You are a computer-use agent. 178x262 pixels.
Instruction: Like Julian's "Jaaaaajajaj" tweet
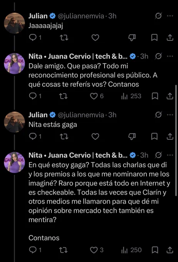click(x=95, y=38)
